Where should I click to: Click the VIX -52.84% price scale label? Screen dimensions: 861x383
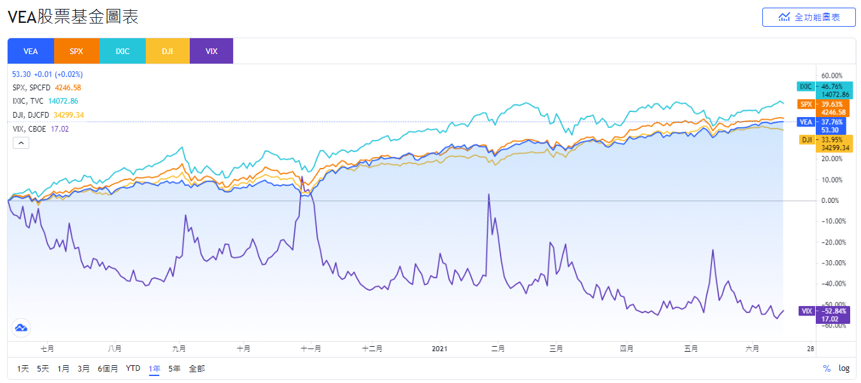(x=824, y=315)
